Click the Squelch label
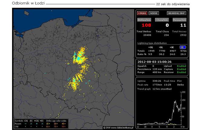The width and height of the screenshot is (201, 130). click(x=142, y=66)
